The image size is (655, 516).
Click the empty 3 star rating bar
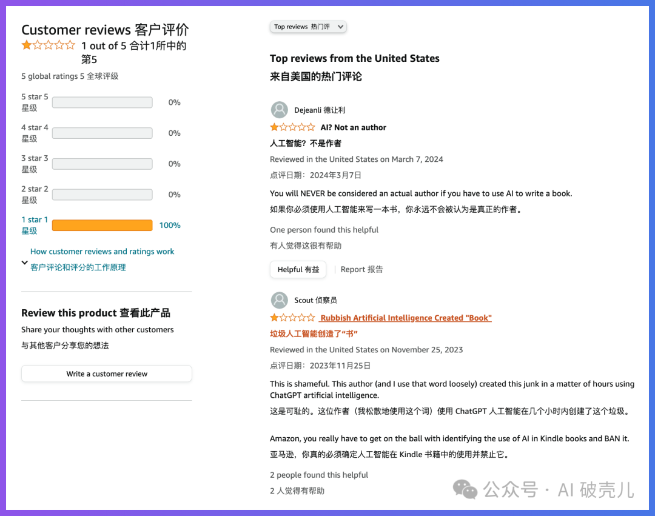click(x=102, y=164)
